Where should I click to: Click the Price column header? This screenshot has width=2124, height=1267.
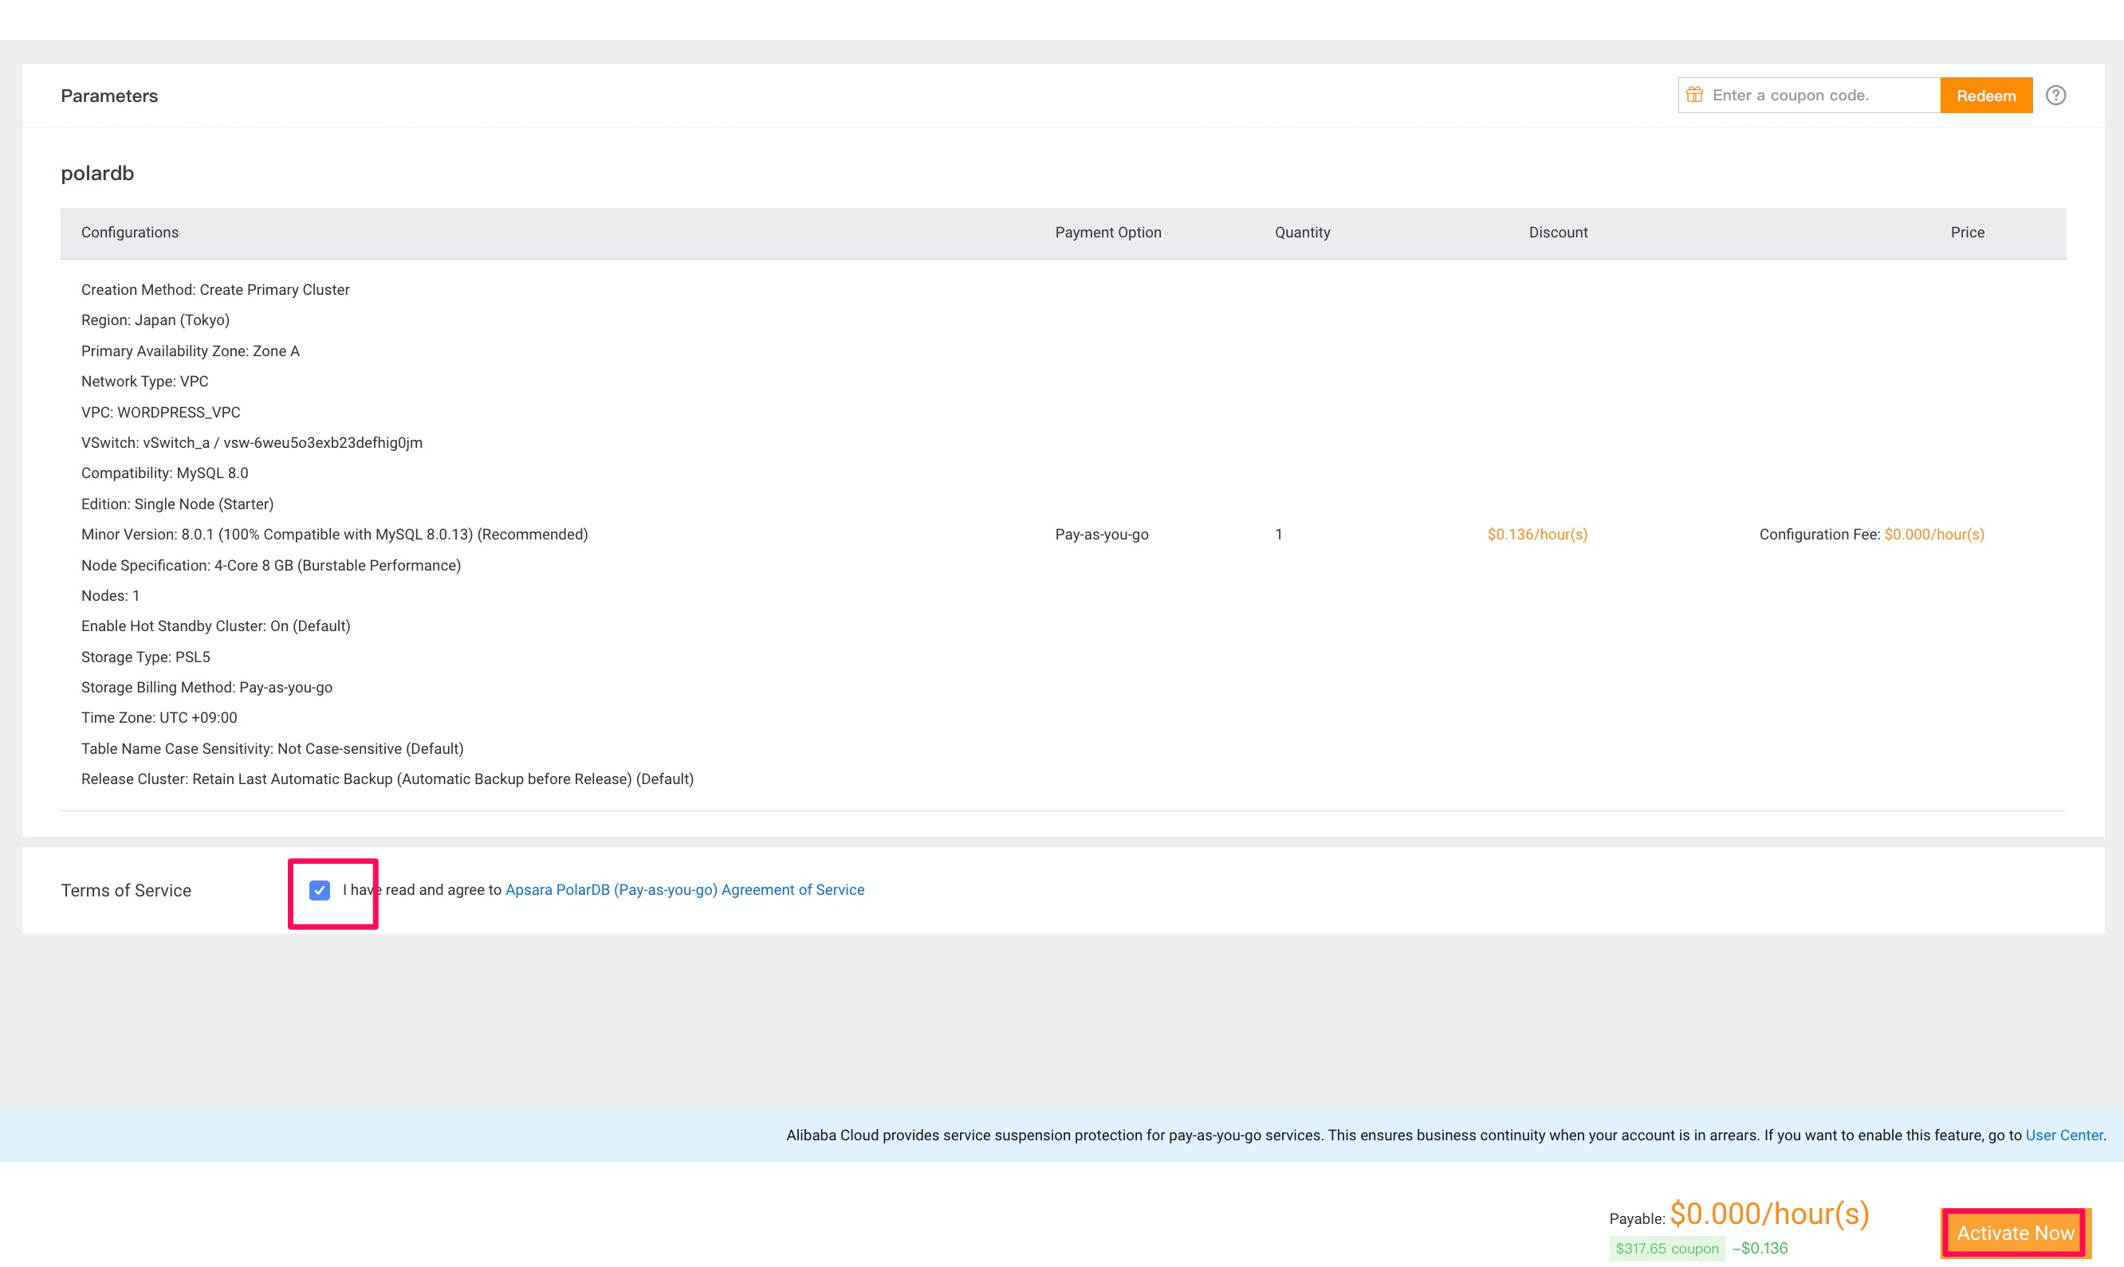[x=1967, y=232]
